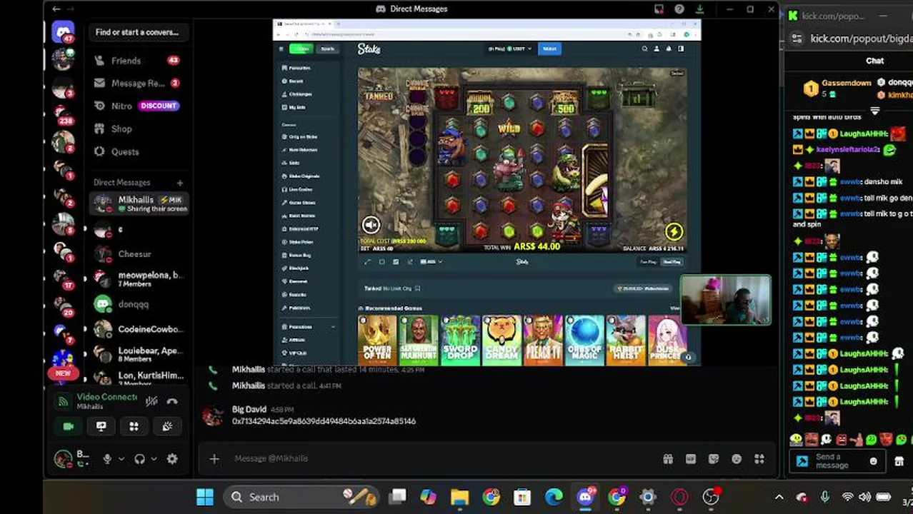Toggle the camera in Discord call
The height and width of the screenshot is (514, 913).
click(x=69, y=426)
